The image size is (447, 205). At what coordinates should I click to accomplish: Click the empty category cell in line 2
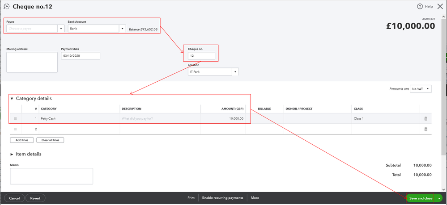click(79, 129)
